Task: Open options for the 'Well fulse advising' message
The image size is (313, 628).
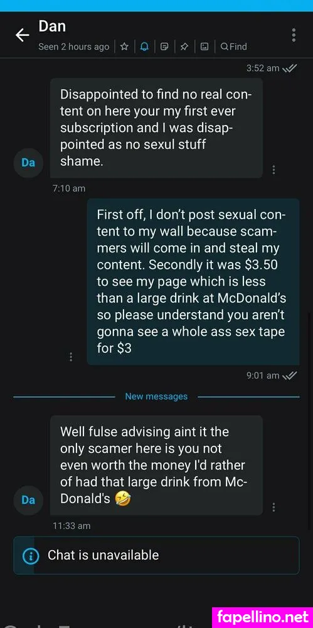Action: (x=273, y=507)
